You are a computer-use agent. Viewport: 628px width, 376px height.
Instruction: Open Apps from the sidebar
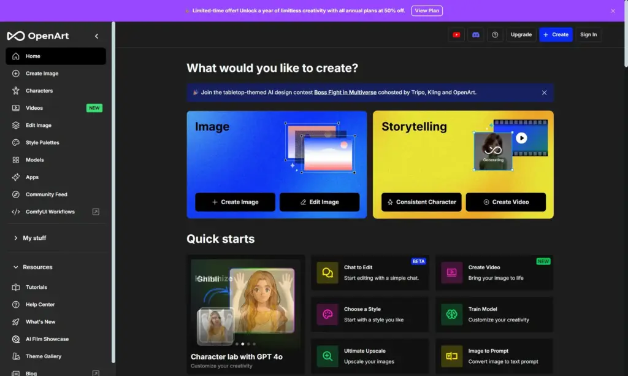point(56,177)
